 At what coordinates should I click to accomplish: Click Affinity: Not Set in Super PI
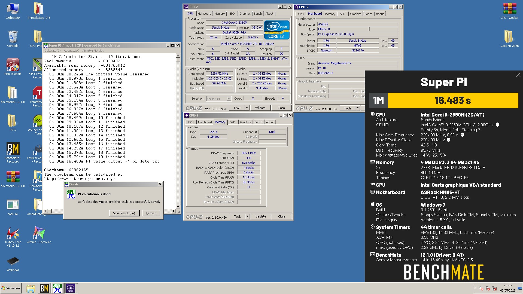(x=93, y=51)
